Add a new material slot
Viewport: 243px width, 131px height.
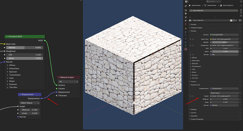241,10
